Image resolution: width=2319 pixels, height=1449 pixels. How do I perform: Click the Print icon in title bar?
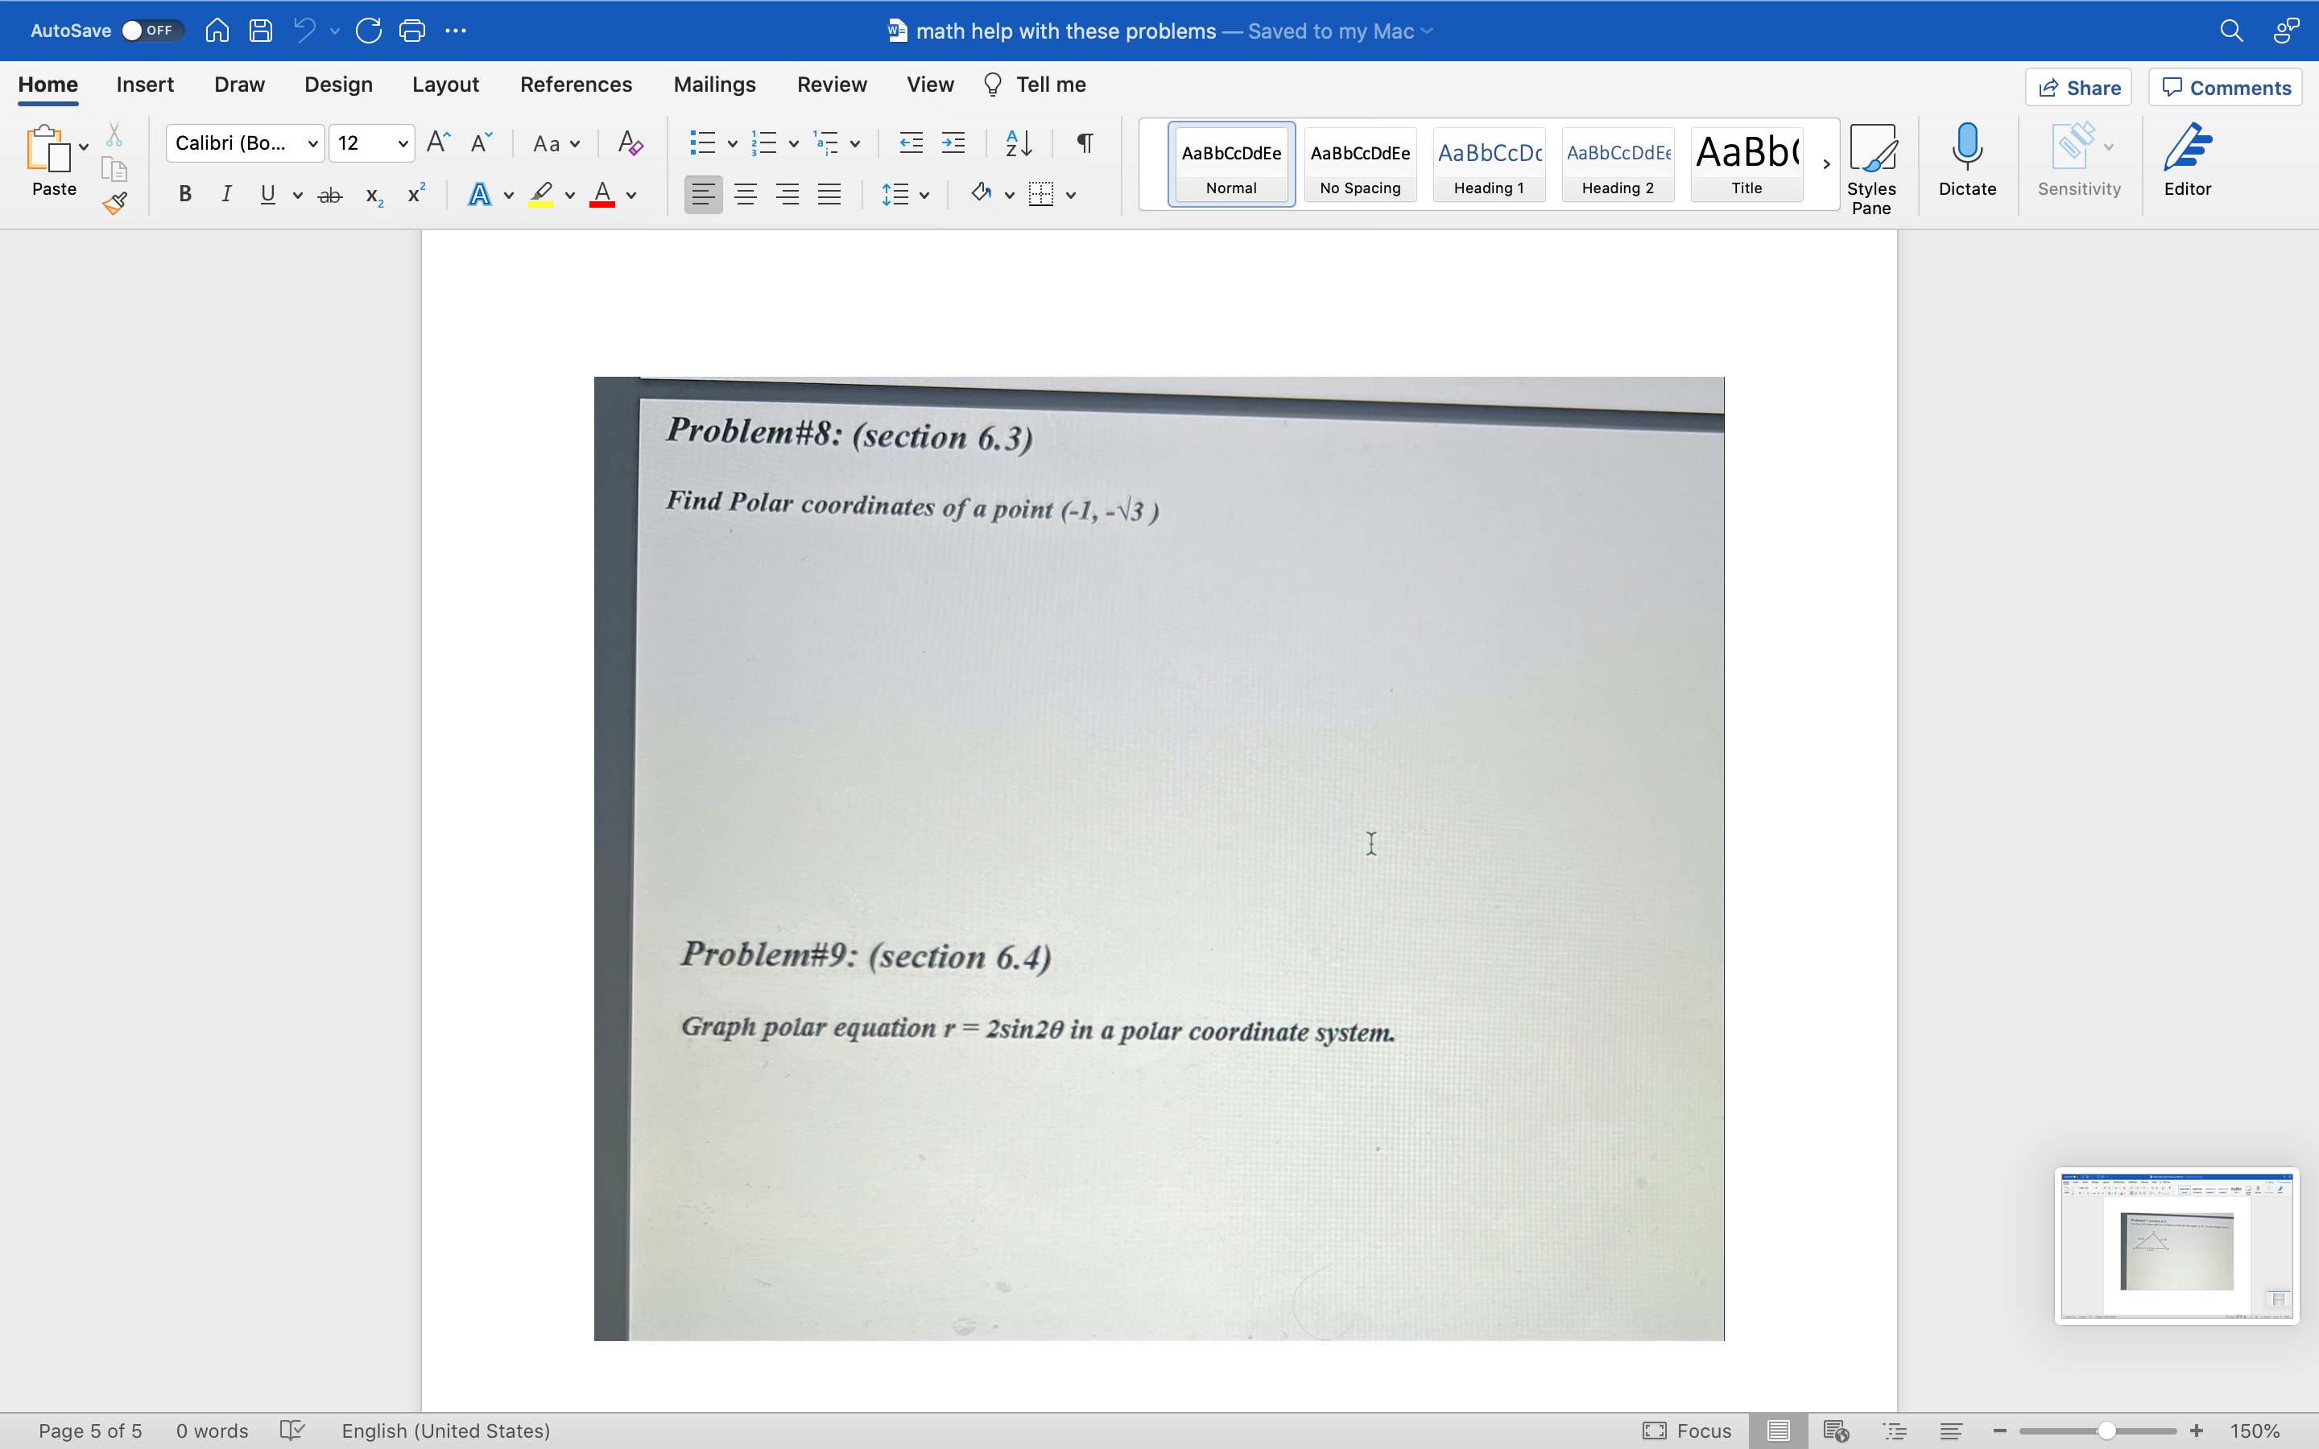pyautogui.click(x=412, y=31)
